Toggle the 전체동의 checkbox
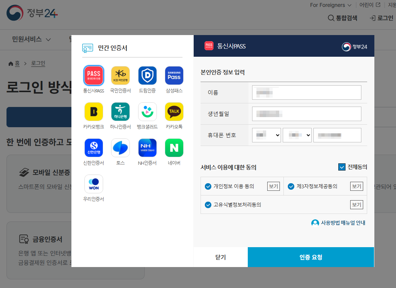The width and height of the screenshot is (396, 288). pyautogui.click(x=342, y=167)
